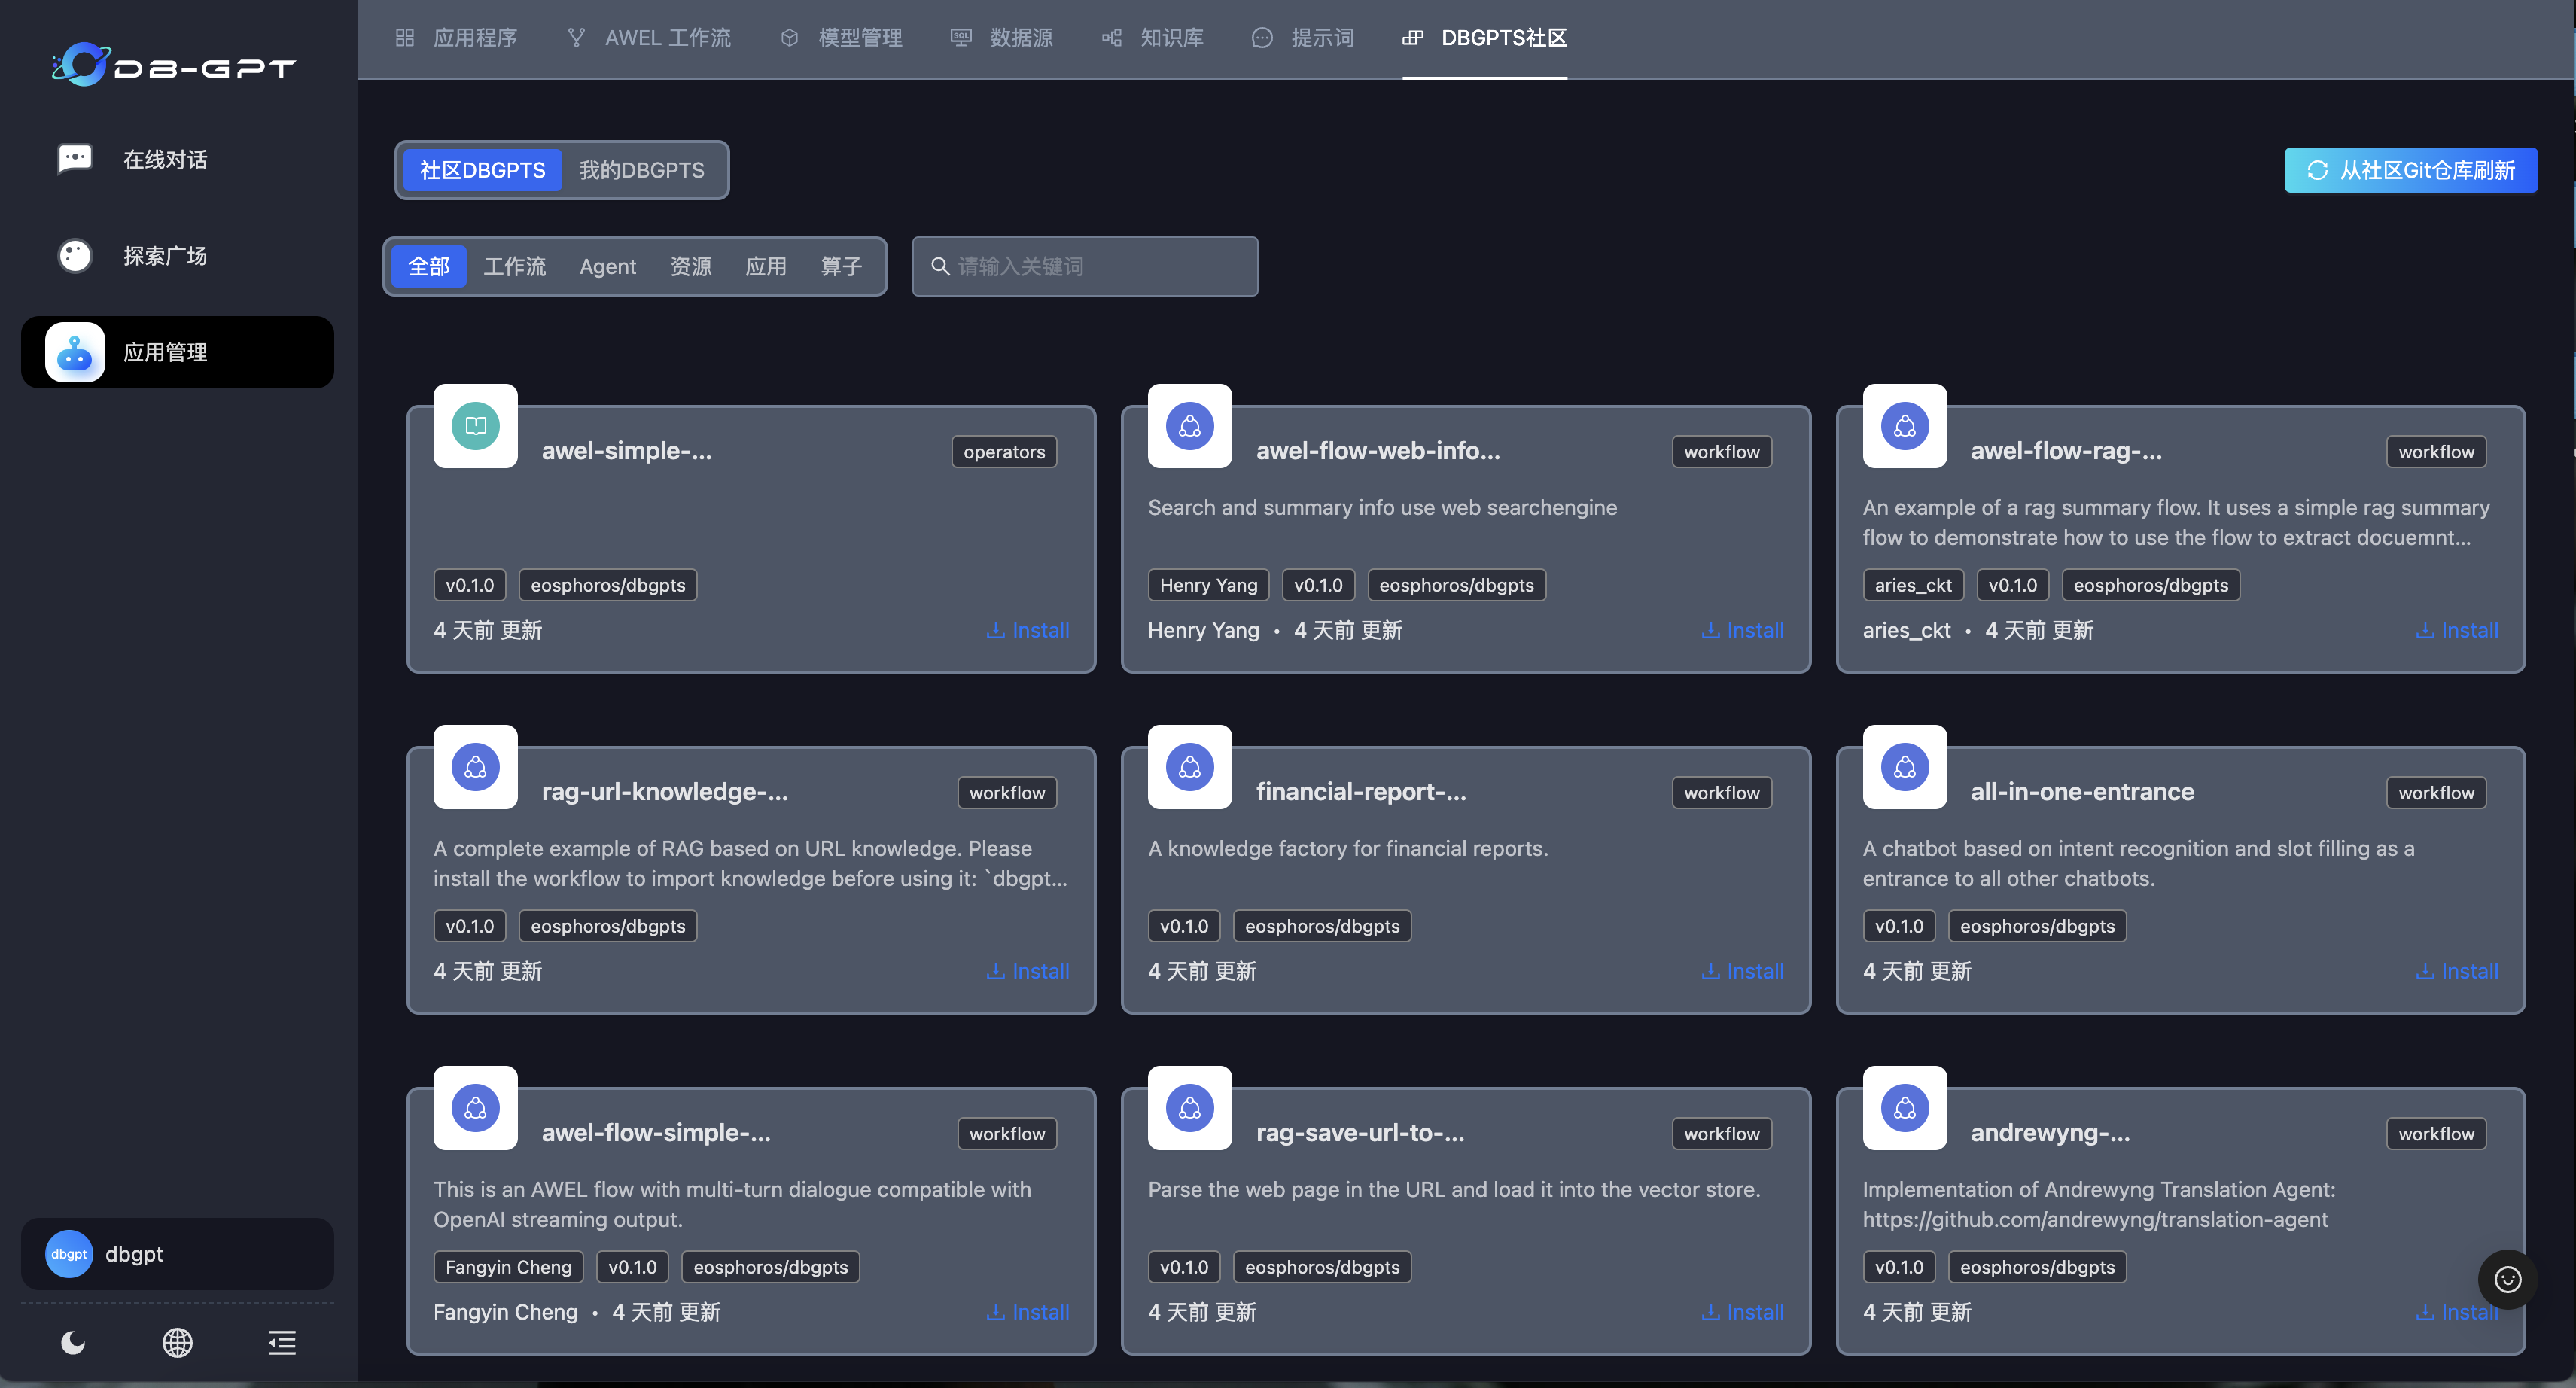
Task: Open the AWEL 工作流 tab
Action: pyautogui.click(x=648, y=38)
